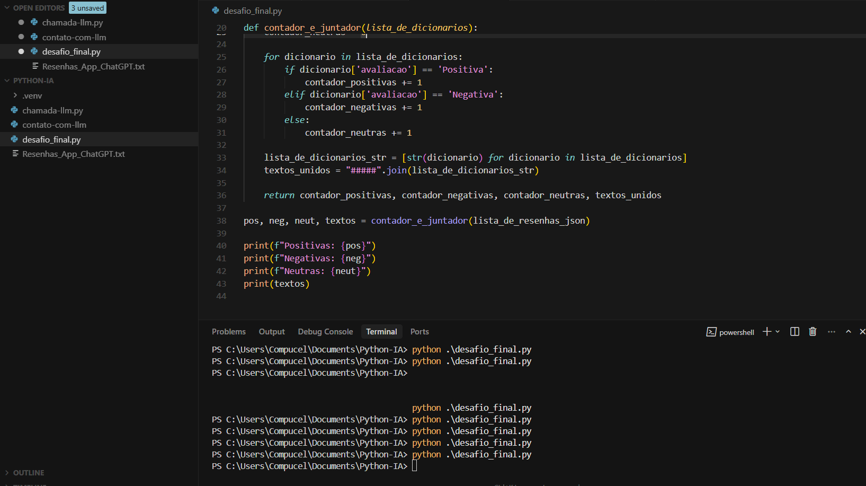
Task: Maximize panel size with up chevron
Action: pyautogui.click(x=849, y=332)
